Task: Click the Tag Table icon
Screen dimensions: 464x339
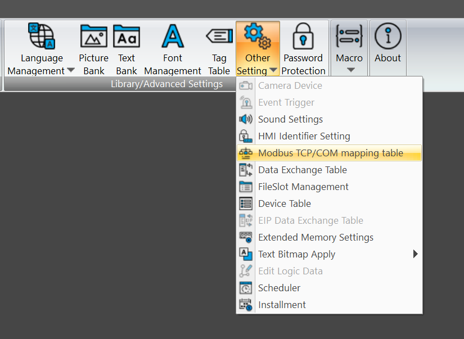Action: [x=219, y=37]
